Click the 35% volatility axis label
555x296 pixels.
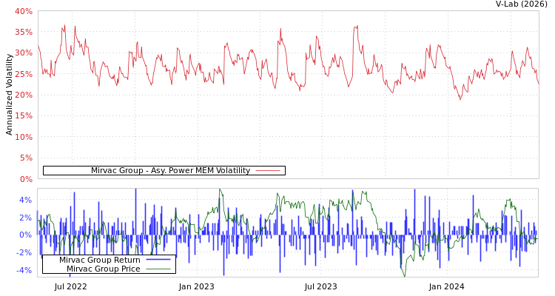pos(24,32)
